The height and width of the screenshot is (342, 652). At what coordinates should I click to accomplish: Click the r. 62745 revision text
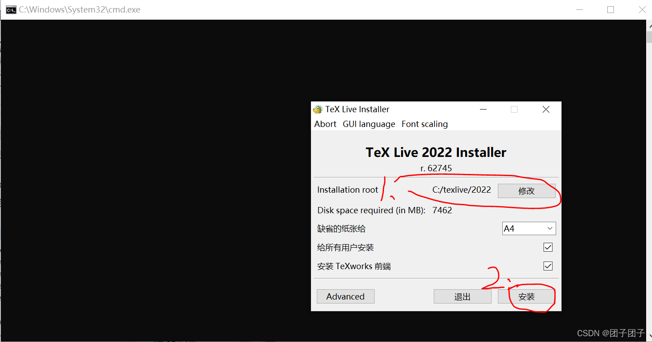[x=436, y=168]
